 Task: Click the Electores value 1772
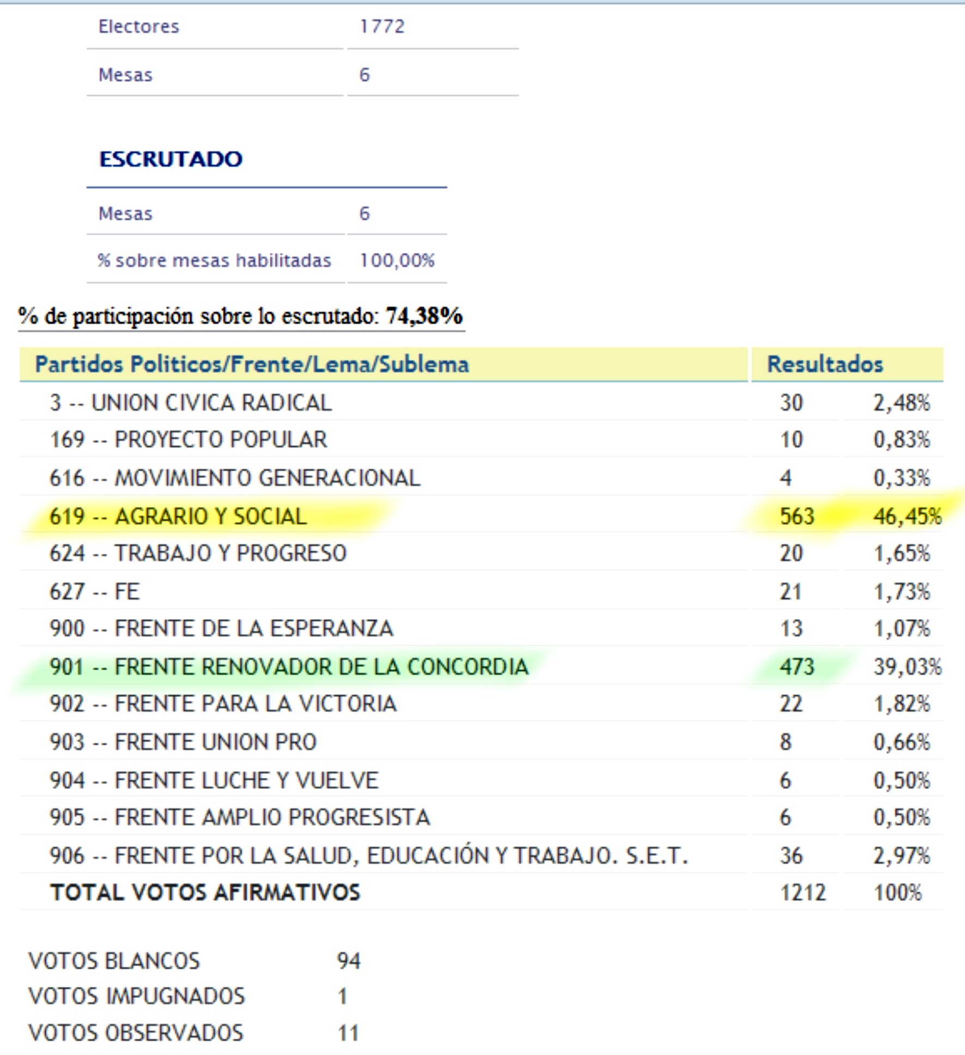(382, 26)
